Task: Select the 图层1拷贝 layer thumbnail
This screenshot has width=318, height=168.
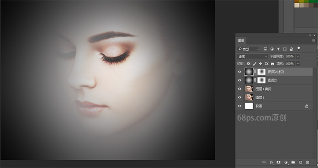Action: tap(249, 89)
